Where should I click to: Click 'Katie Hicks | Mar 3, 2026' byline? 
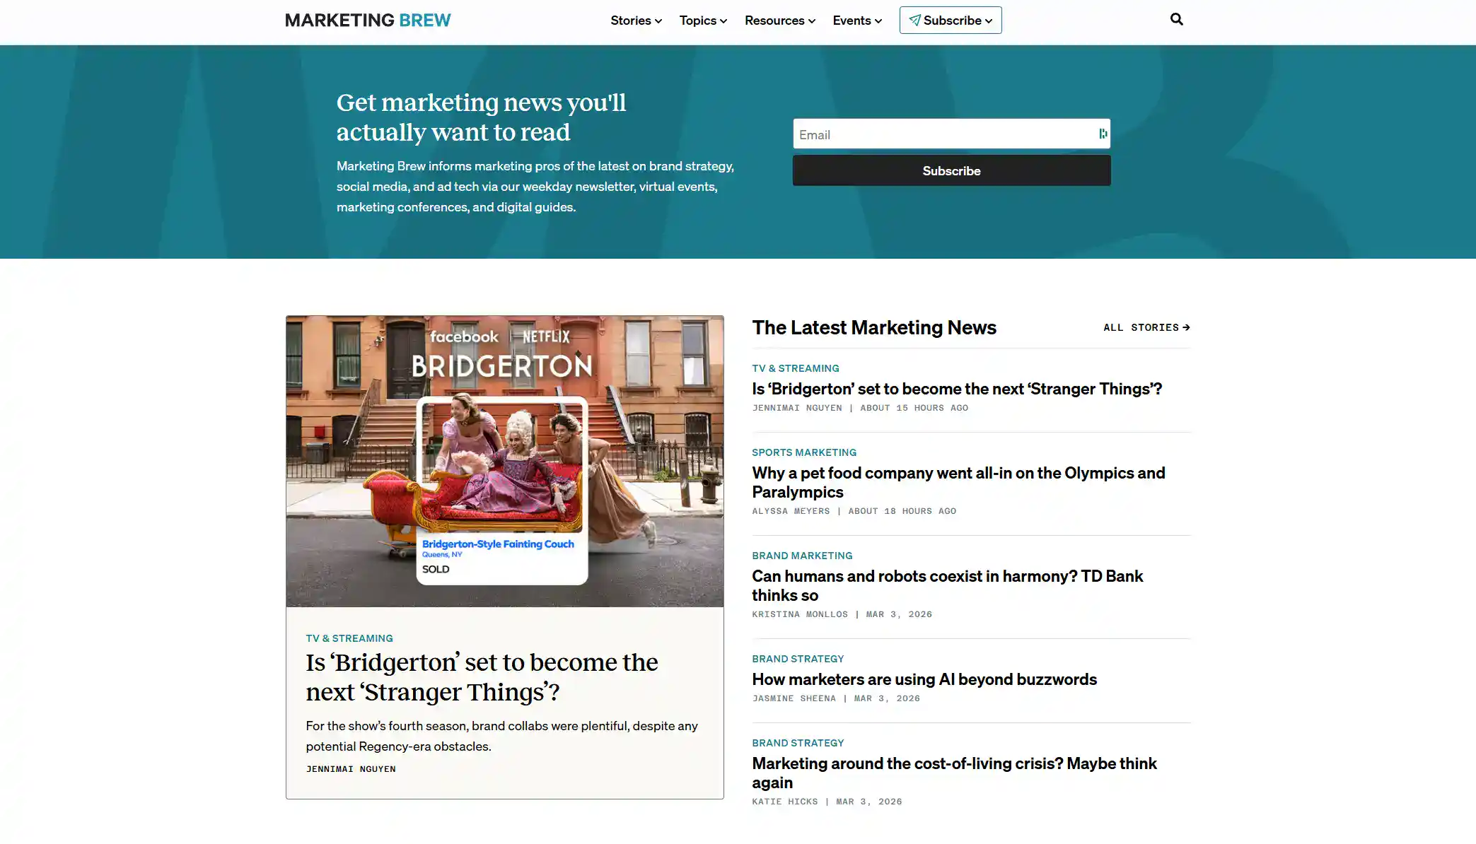coord(827,802)
